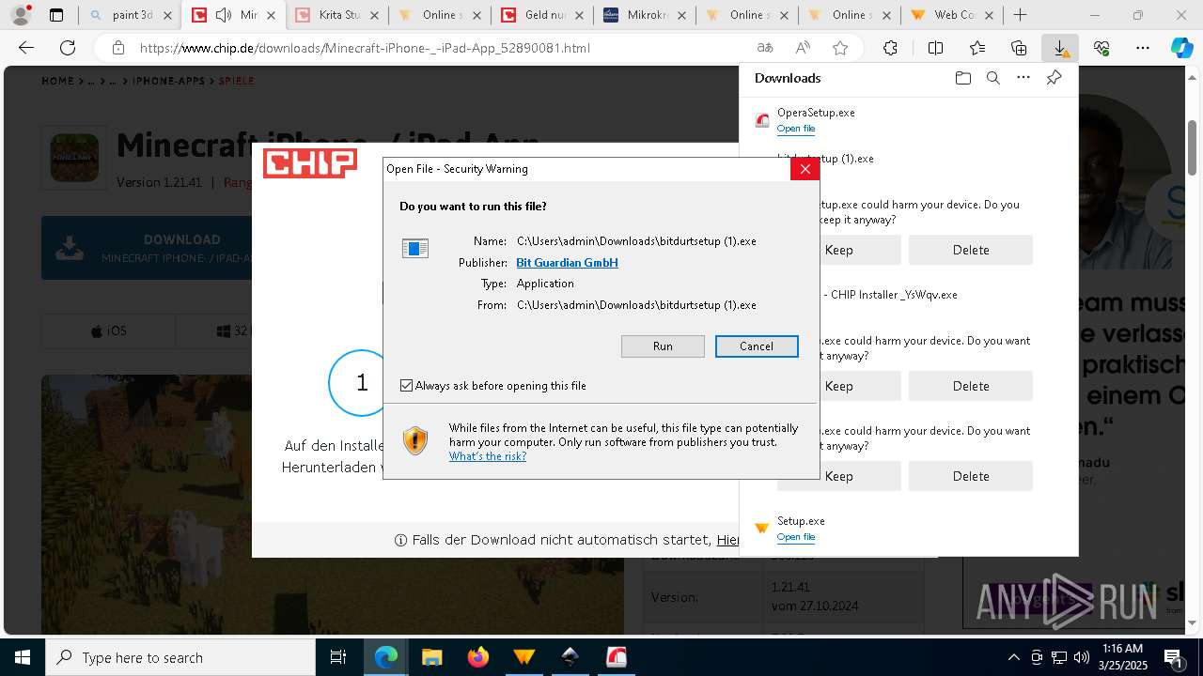Open Bit Guardian GmbH publisher link
The width and height of the screenshot is (1203, 676).
567,263
